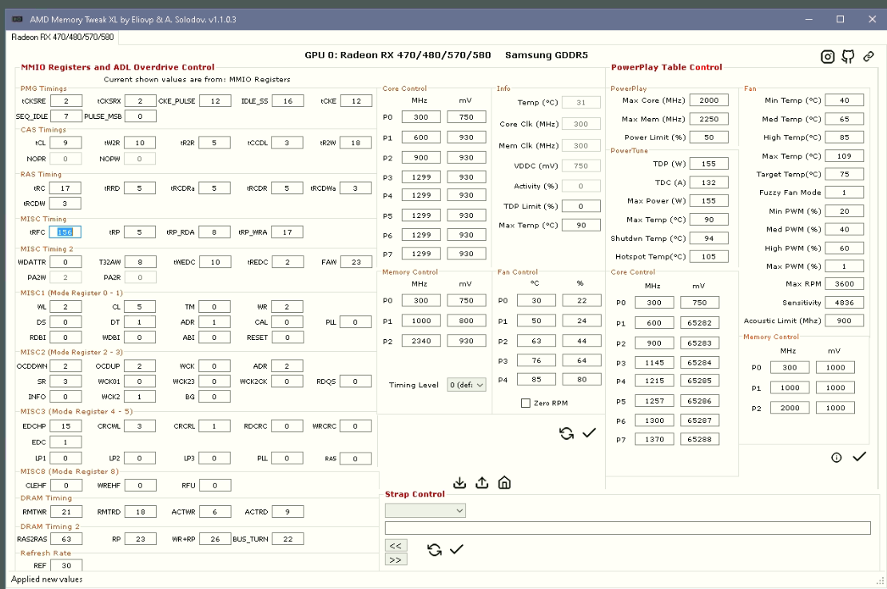Edit Core Control P7 MHz field

421,254
